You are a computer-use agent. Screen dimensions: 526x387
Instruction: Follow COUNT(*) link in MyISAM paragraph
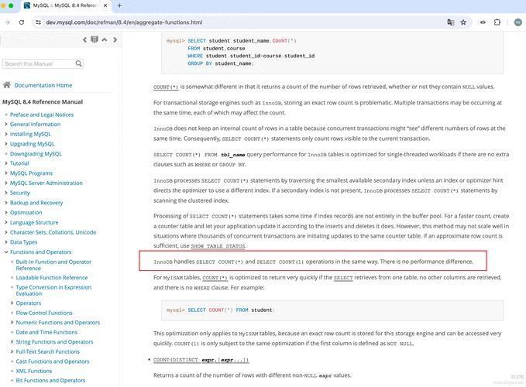[x=215, y=278]
